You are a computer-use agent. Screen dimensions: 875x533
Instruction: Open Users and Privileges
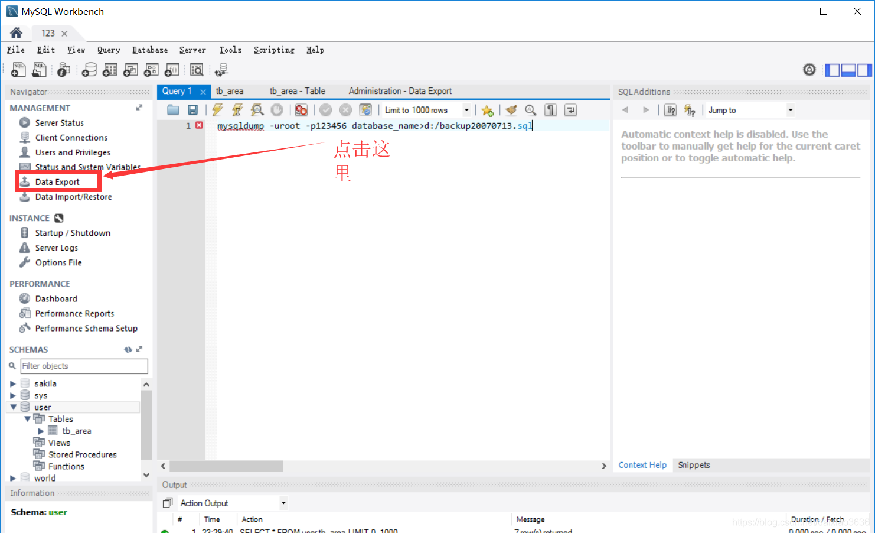tap(73, 152)
